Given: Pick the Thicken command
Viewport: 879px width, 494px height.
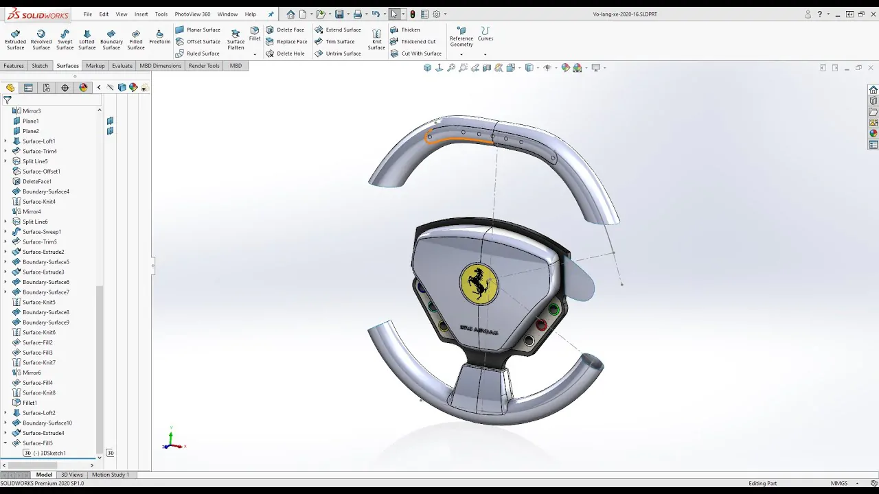Looking at the screenshot, I should click(x=405, y=30).
